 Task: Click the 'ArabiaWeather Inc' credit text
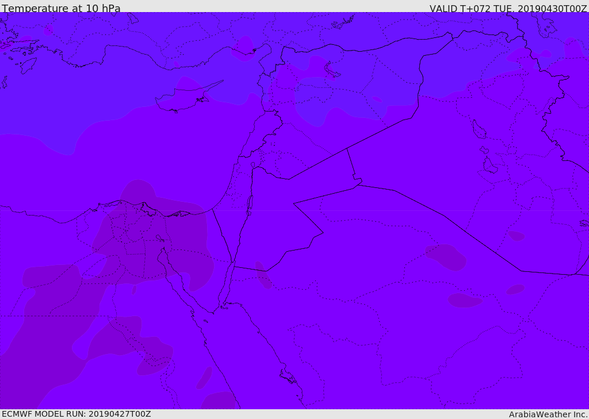point(548,414)
